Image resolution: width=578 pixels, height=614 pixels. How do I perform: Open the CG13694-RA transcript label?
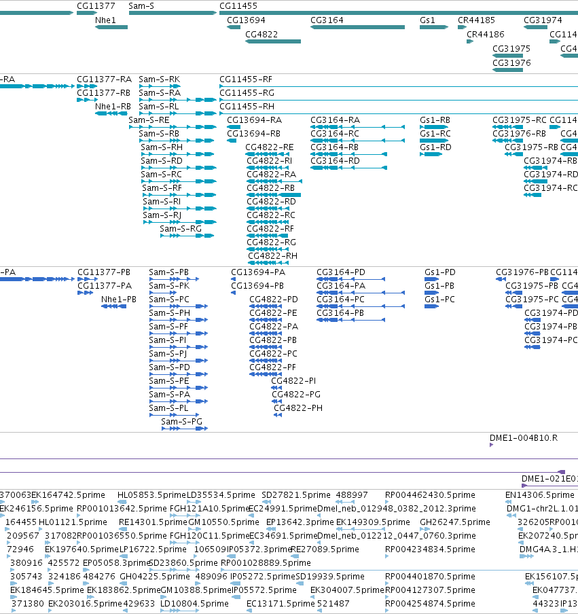coord(254,120)
